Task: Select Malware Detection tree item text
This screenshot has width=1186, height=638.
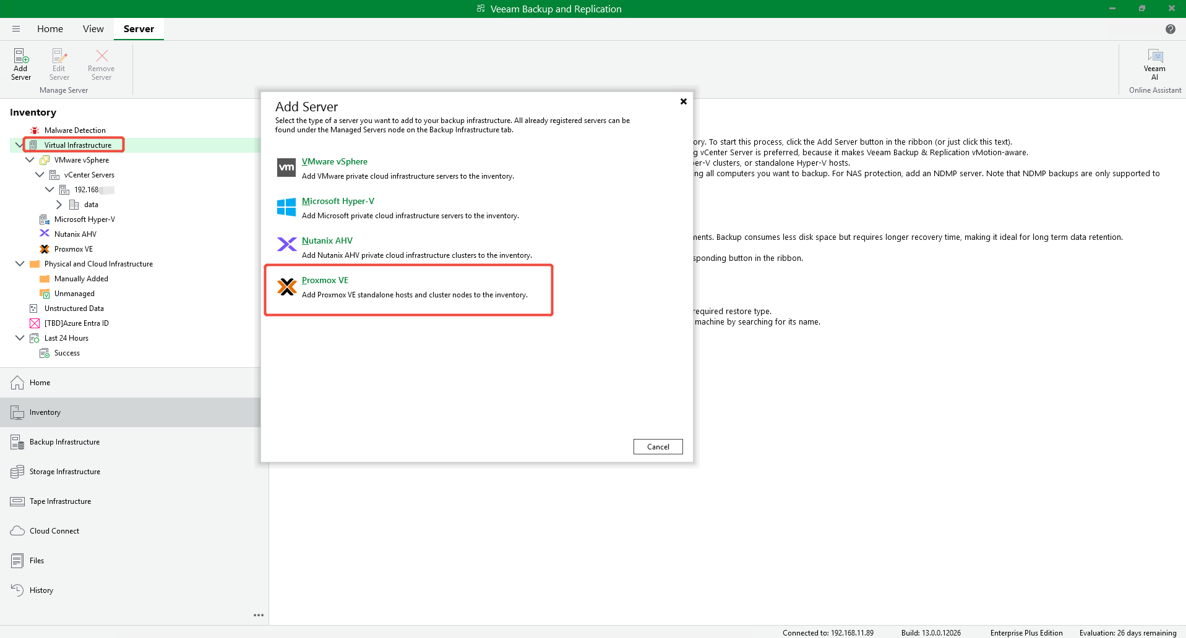Action: (x=75, y=130)
